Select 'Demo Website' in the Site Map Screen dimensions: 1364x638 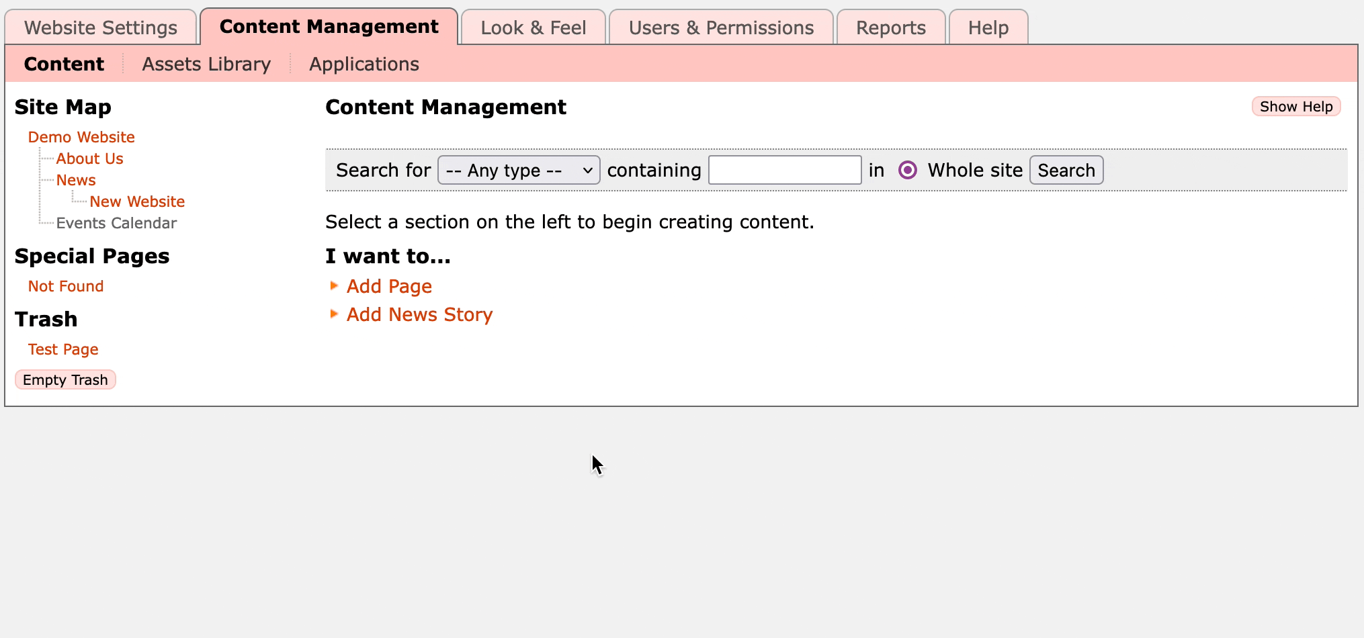[x=81, y=137]
